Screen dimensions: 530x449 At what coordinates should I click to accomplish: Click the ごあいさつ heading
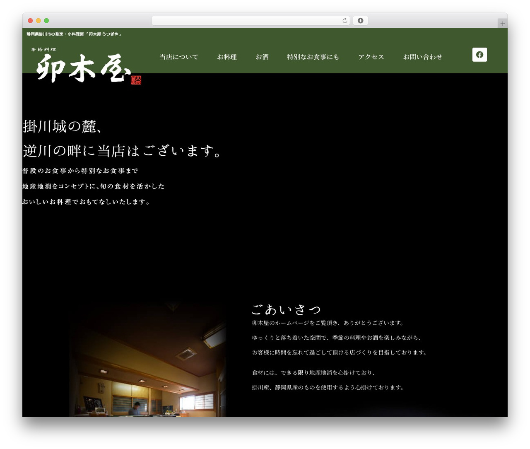tap(286, 309)
